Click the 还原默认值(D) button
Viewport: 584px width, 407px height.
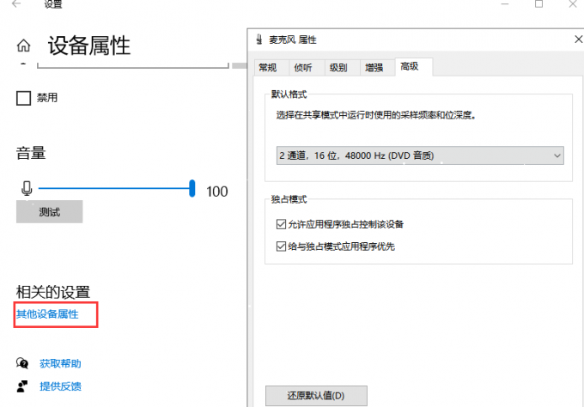pos(315,396)
